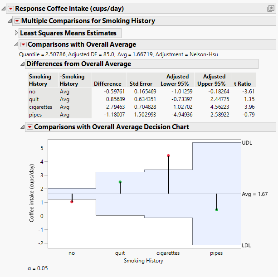
Task: Collapse the Response Coffee intake outline
Action: pos(4,9)
